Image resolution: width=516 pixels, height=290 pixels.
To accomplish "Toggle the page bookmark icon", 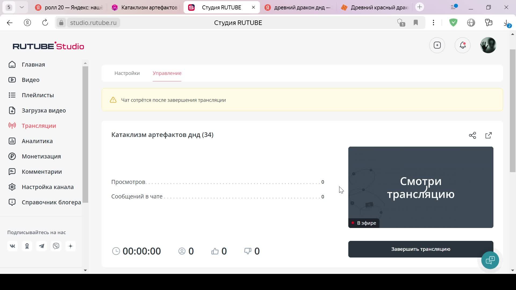I will [415, 23].
